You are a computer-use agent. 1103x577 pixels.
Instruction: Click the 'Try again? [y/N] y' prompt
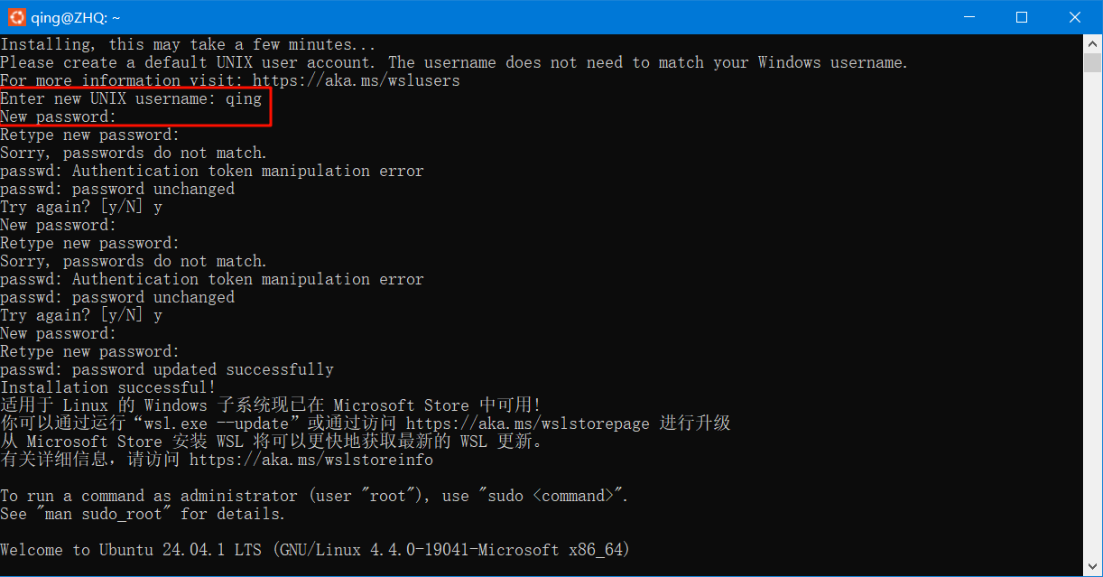tap(81, 206)
